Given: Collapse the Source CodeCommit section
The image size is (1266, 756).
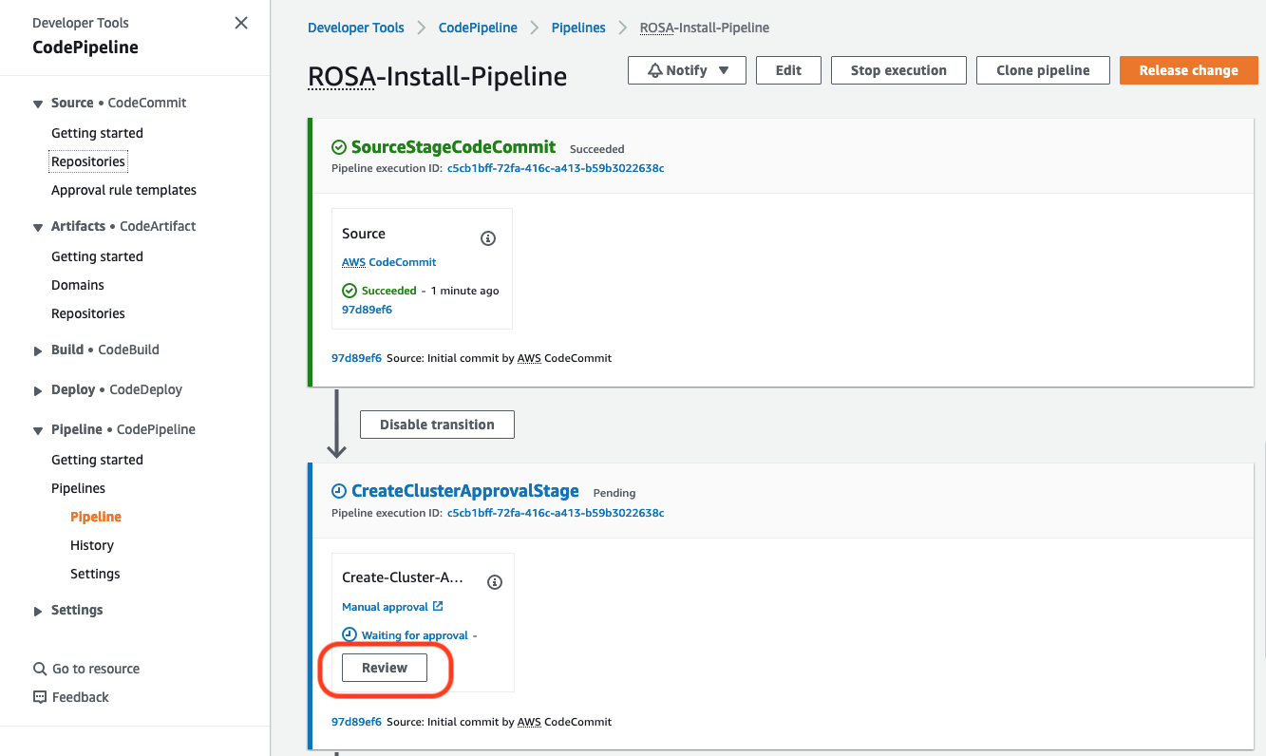Looking at the screenshot, I should click(x=38, y=104).
